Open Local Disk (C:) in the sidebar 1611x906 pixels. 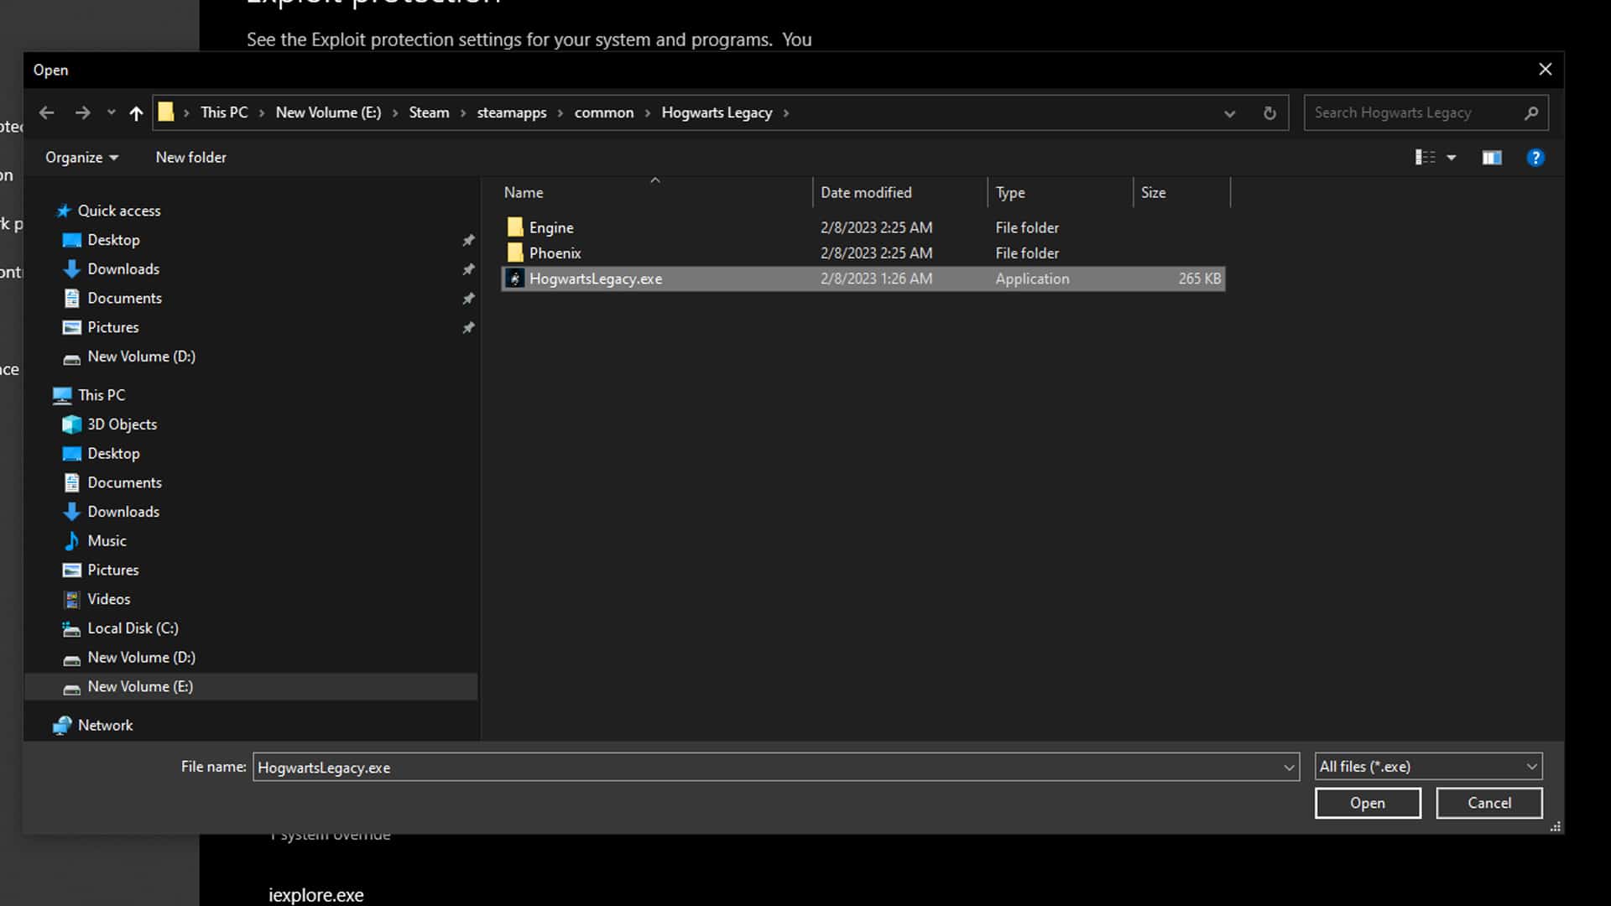coord(133,627)
